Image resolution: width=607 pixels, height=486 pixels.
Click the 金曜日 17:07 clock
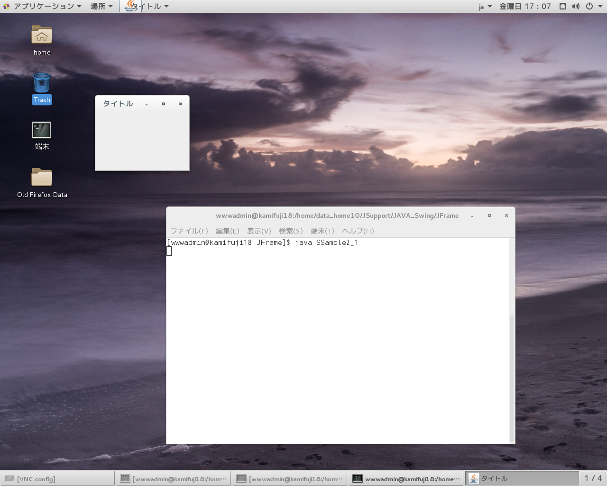pos(525,6)
